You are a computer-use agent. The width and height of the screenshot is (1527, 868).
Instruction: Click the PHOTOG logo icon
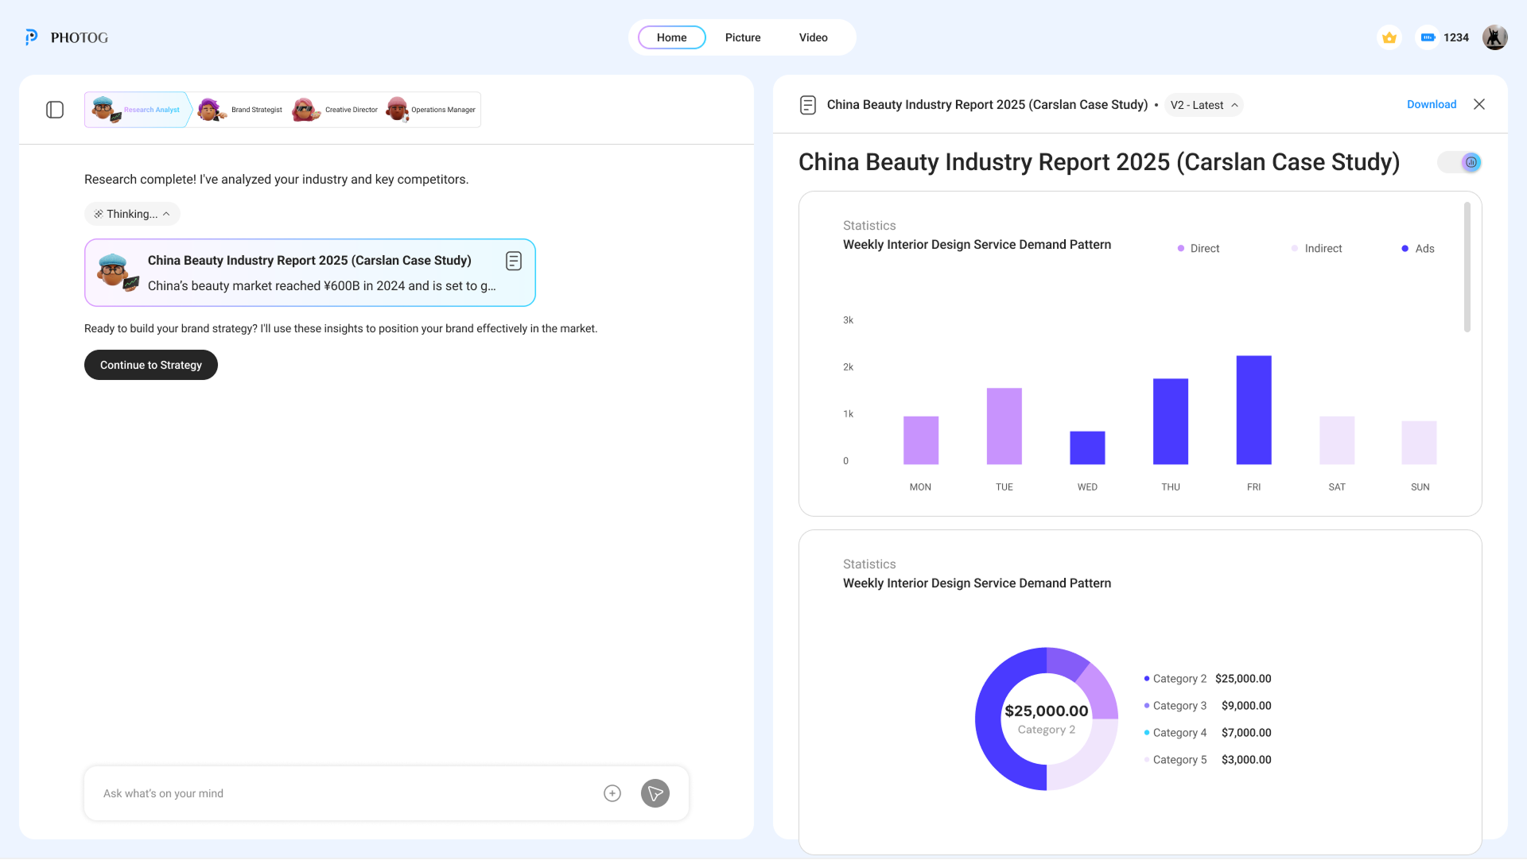click(x=32, y=37)
